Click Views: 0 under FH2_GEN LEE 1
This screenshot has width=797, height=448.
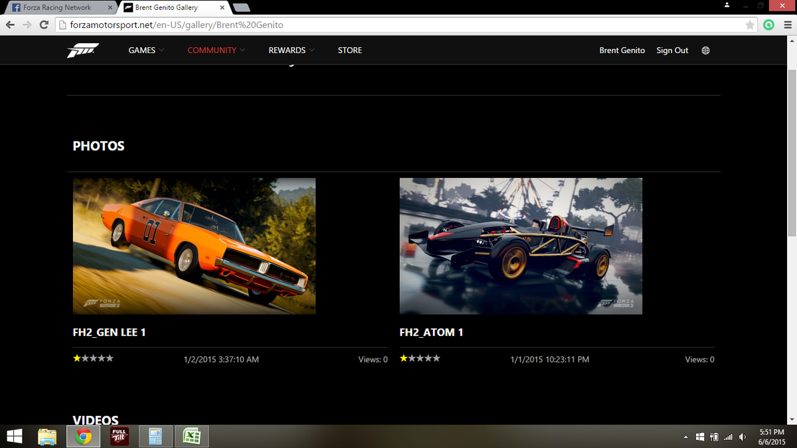(373, 359)
